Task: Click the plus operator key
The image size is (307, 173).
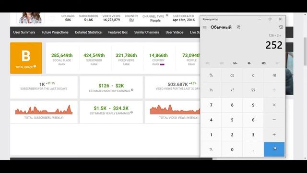Action: (x=274, y=135)
